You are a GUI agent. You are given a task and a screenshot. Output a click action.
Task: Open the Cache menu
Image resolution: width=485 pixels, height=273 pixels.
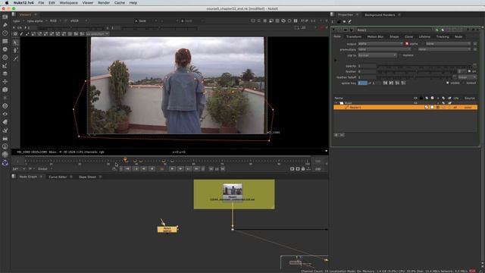(x=120, y=3)
